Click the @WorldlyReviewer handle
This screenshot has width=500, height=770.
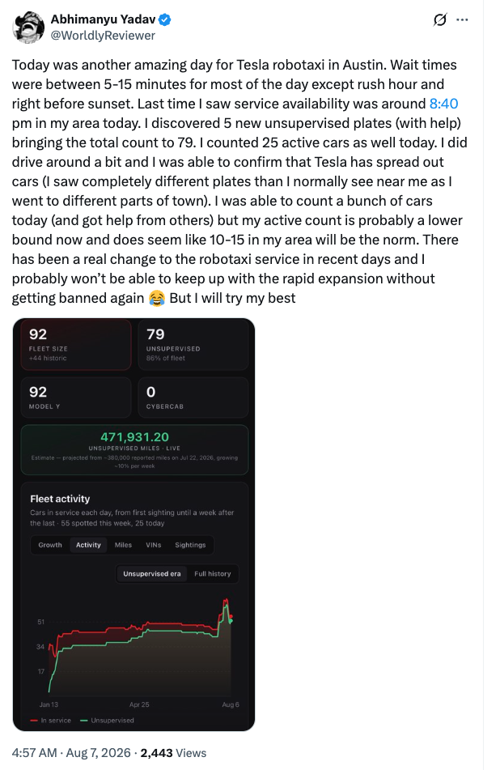103,36
